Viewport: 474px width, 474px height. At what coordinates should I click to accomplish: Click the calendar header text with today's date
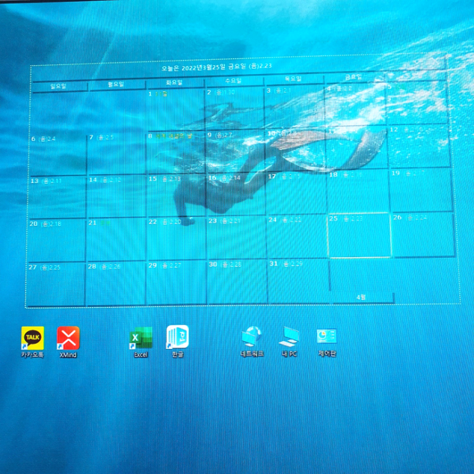tap(216, 67)
